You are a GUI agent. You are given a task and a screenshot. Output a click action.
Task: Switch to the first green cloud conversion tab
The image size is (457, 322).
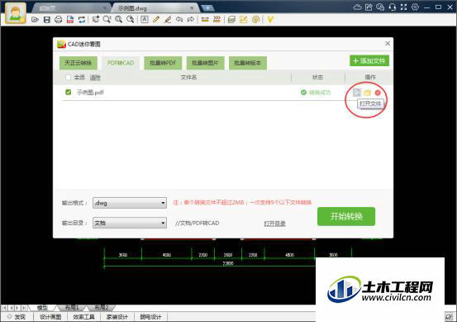(79, 63)
